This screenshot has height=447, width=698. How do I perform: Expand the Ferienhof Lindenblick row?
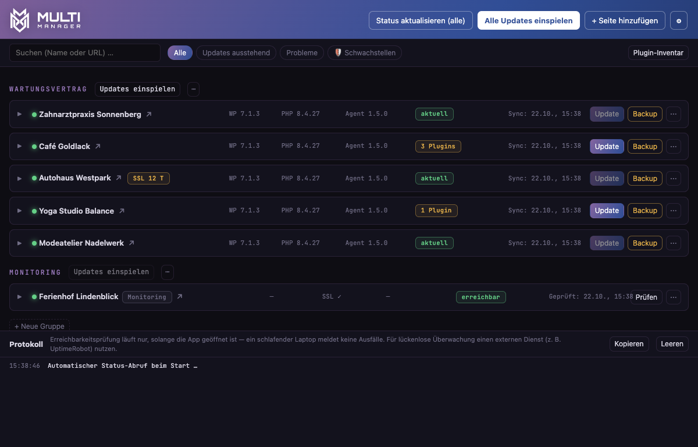(x=19, y=297)
